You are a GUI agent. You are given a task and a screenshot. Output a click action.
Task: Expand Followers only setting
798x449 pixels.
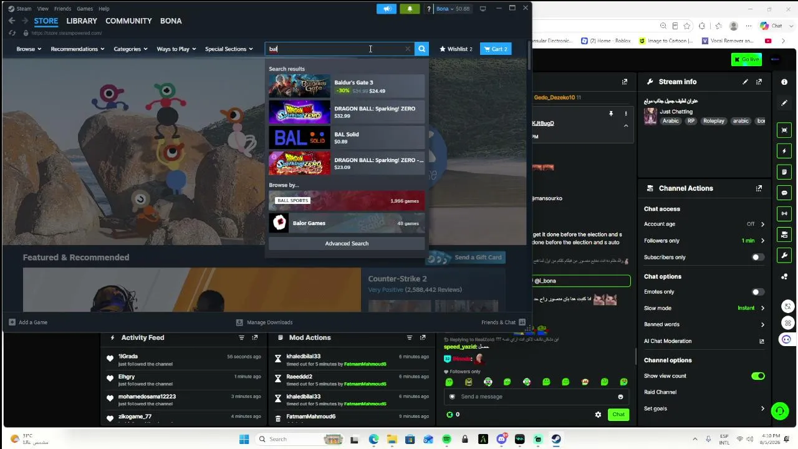[762, 241]
